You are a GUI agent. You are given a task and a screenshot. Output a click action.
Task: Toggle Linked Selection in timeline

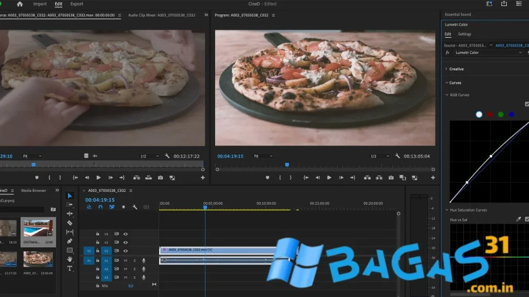point(112,207)
